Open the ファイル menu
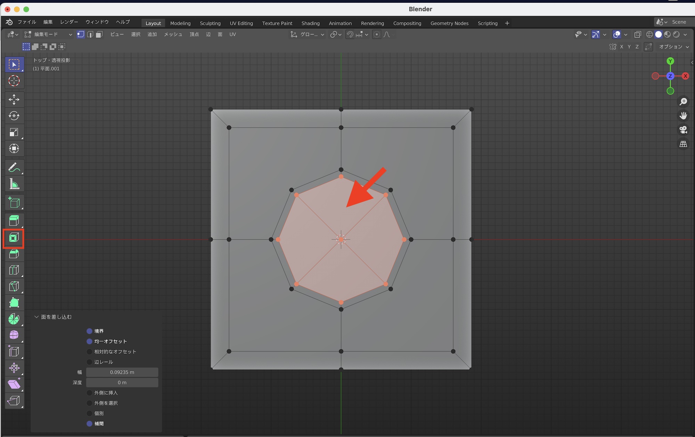The width and height of the screenshot is (695, 437). point(27,22)
